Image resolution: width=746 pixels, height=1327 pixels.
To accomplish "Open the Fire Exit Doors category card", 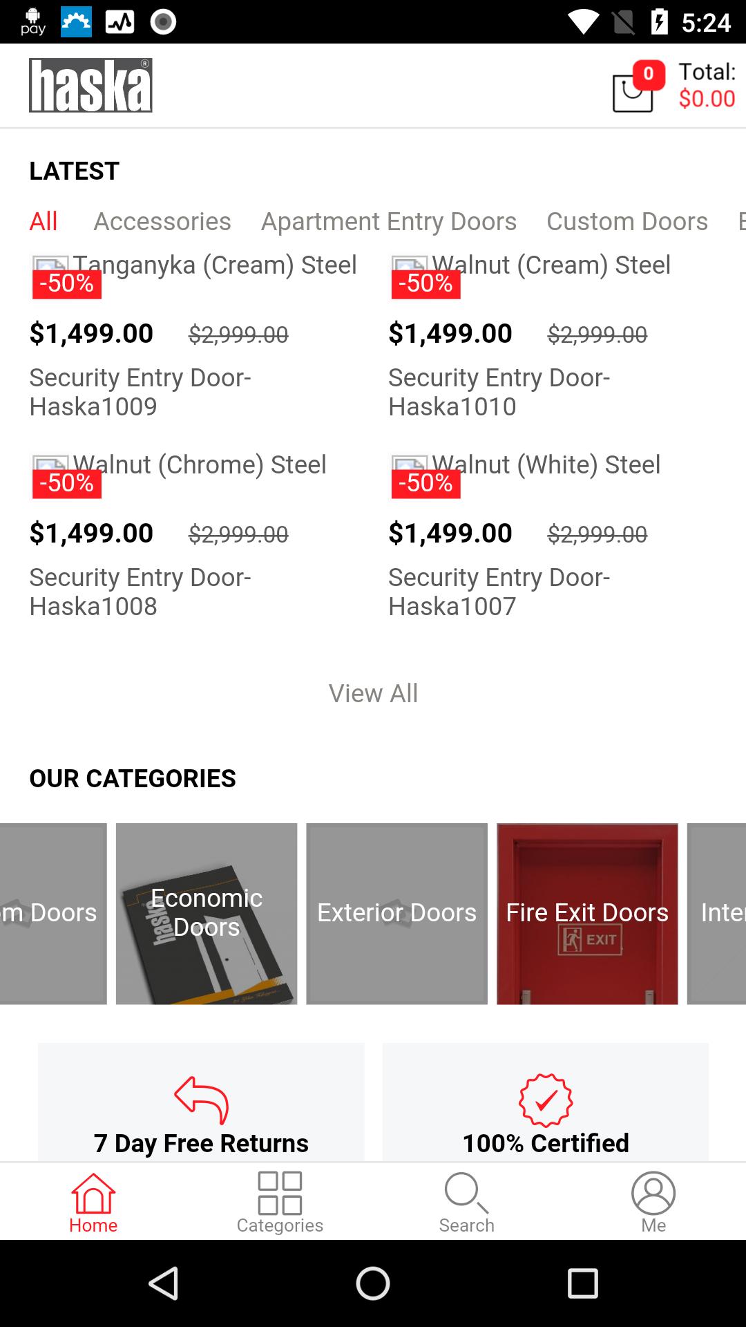I will 586,914.
